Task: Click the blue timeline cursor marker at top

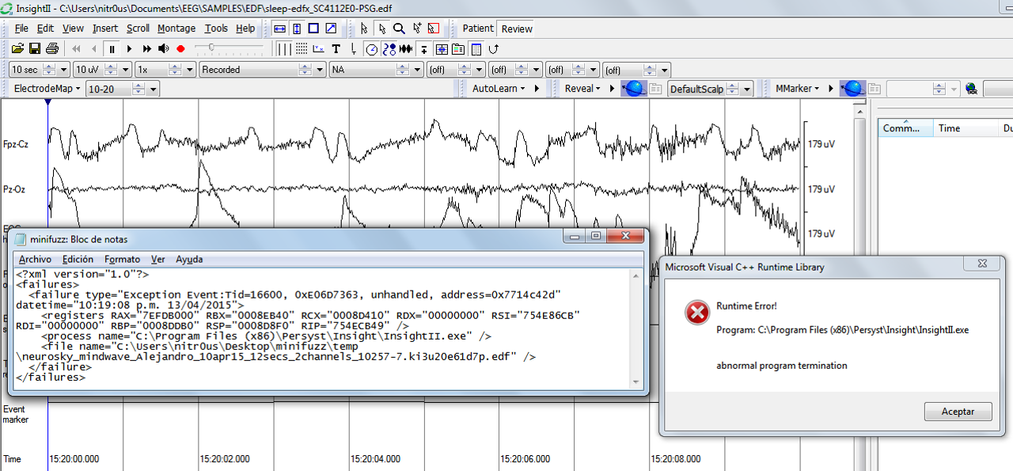Action: coord(47,102)
